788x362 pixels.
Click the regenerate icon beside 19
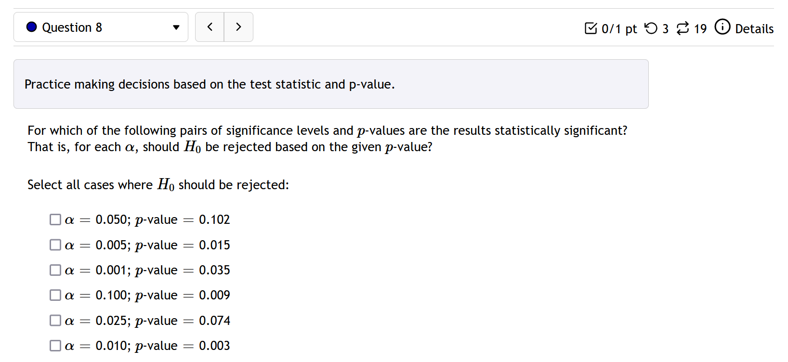pos(683,28)
